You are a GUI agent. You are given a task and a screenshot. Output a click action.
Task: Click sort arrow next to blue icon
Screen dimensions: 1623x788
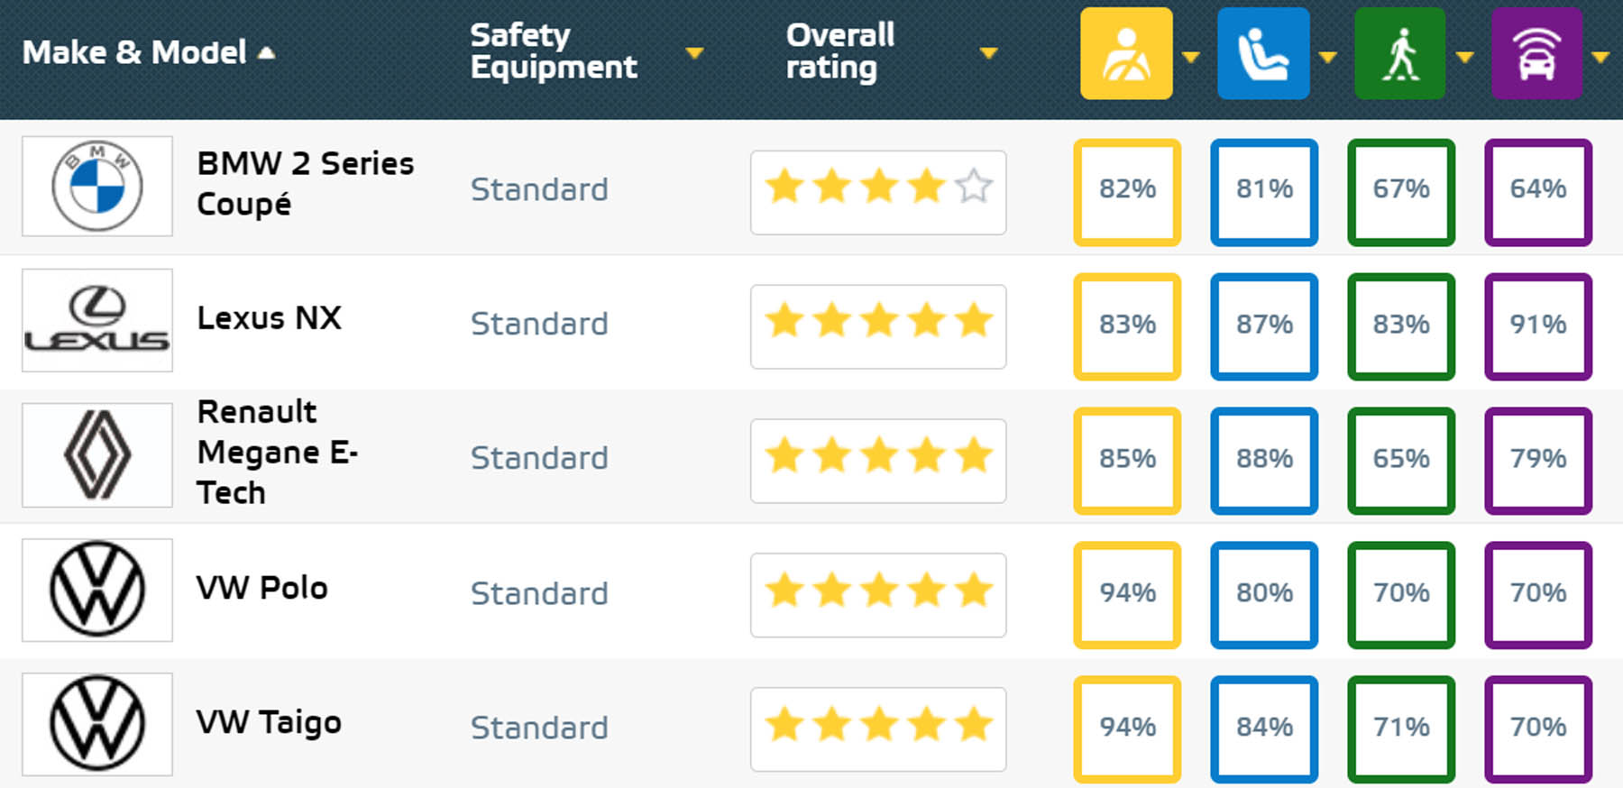click(x=1327, y=58)
